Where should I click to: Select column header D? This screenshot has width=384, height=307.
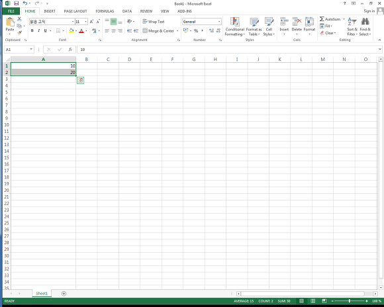pos(130,60)
